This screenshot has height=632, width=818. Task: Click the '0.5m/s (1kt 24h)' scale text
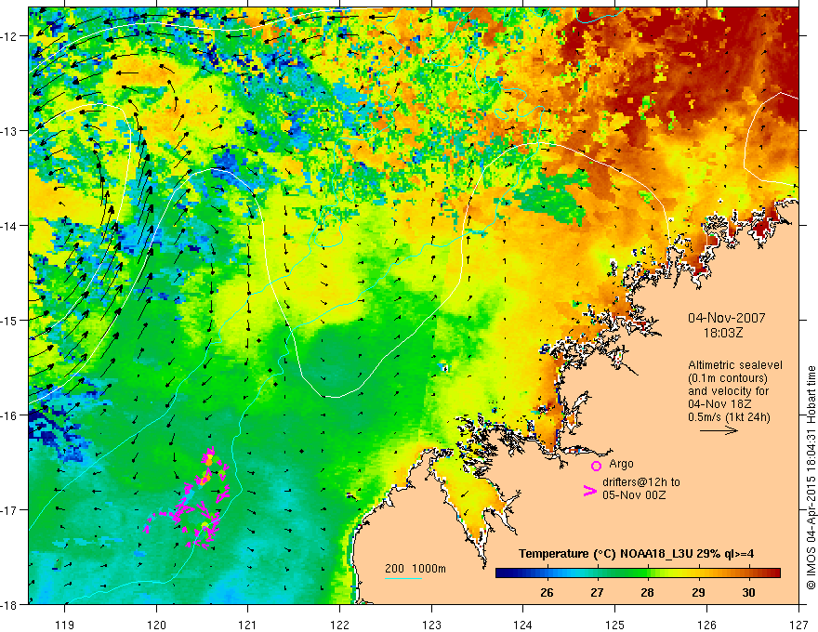729,417
